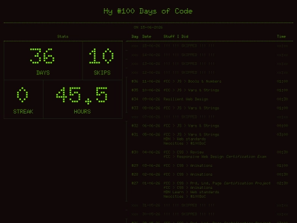Click the 00:30 time for day #28
Image resolution: width=297 pixels, height=223 pixels.
282,174
